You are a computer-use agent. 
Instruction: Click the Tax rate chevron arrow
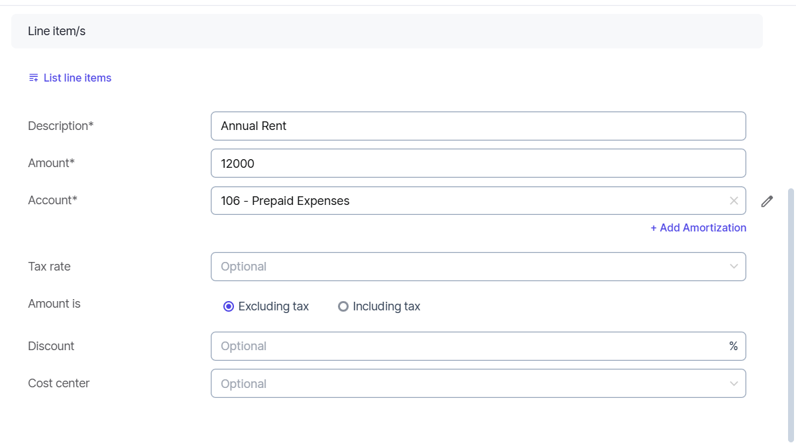[734, 267]
